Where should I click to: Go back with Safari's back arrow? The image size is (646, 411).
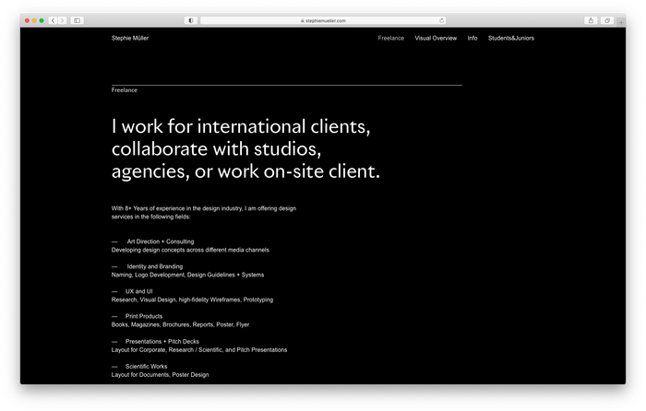click(x=53, y=20)
